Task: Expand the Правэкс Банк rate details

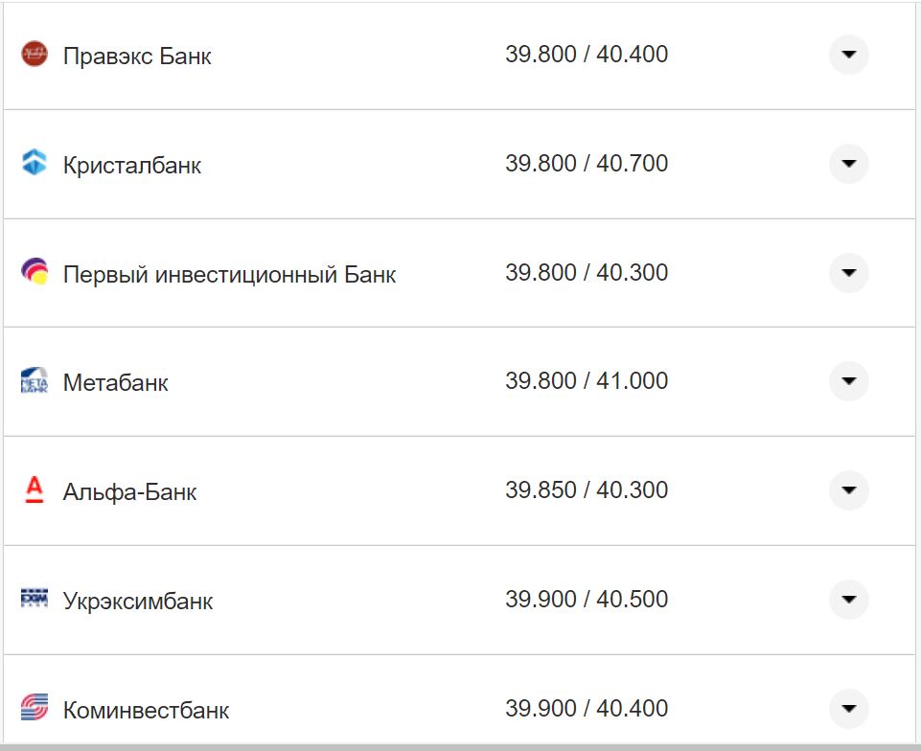Action: pyautogui.click(x=847, y=55)
